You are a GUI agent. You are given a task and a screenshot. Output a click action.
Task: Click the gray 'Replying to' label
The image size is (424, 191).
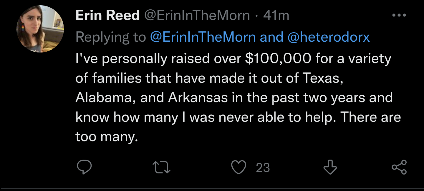(x=111, y=37)
